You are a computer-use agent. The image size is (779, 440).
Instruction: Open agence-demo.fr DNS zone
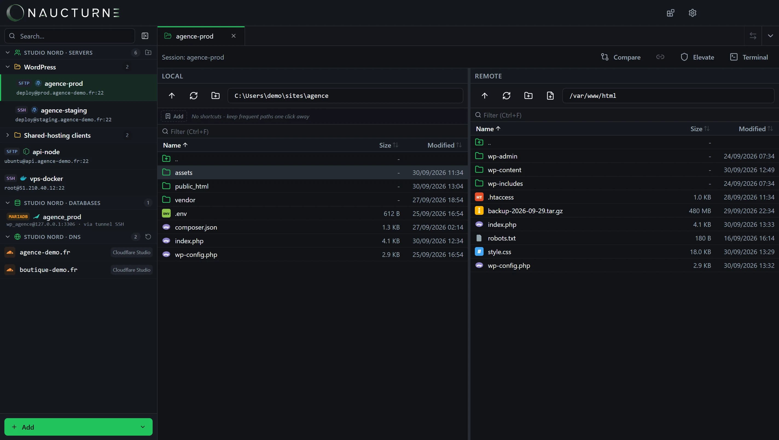coord(79,252)
